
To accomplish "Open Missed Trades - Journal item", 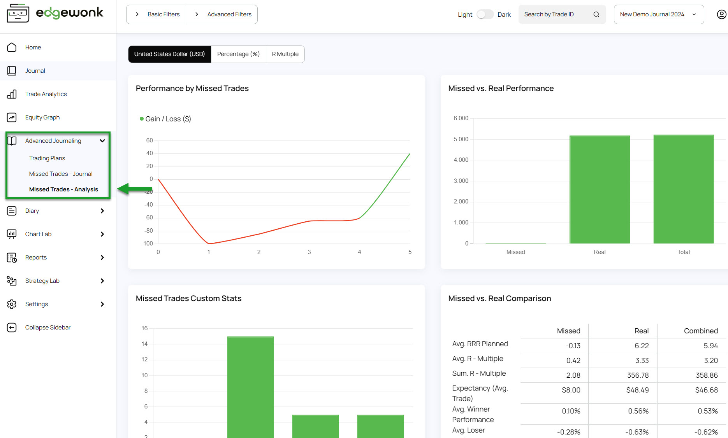I will pos(61,174).
